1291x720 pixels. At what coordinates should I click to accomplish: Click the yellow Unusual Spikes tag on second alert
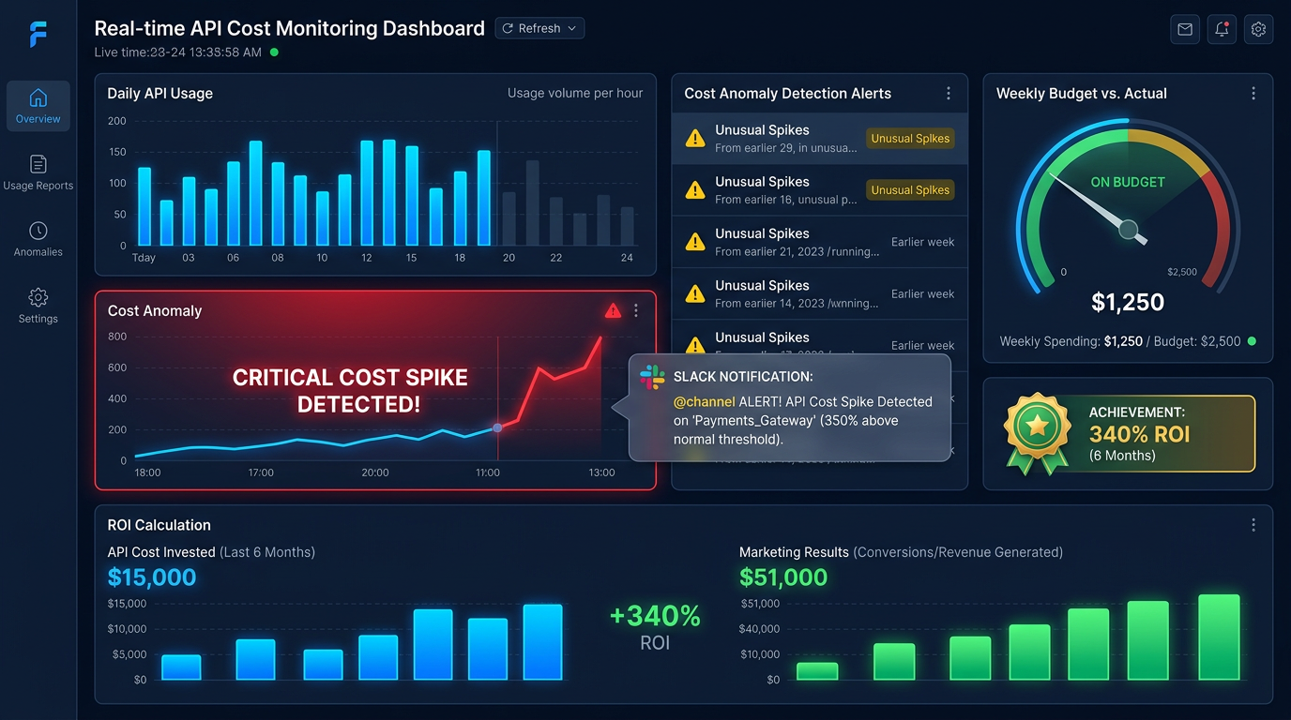(910, 190)
